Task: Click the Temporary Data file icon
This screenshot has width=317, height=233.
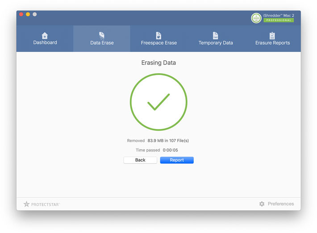Action: coord(216,35)
